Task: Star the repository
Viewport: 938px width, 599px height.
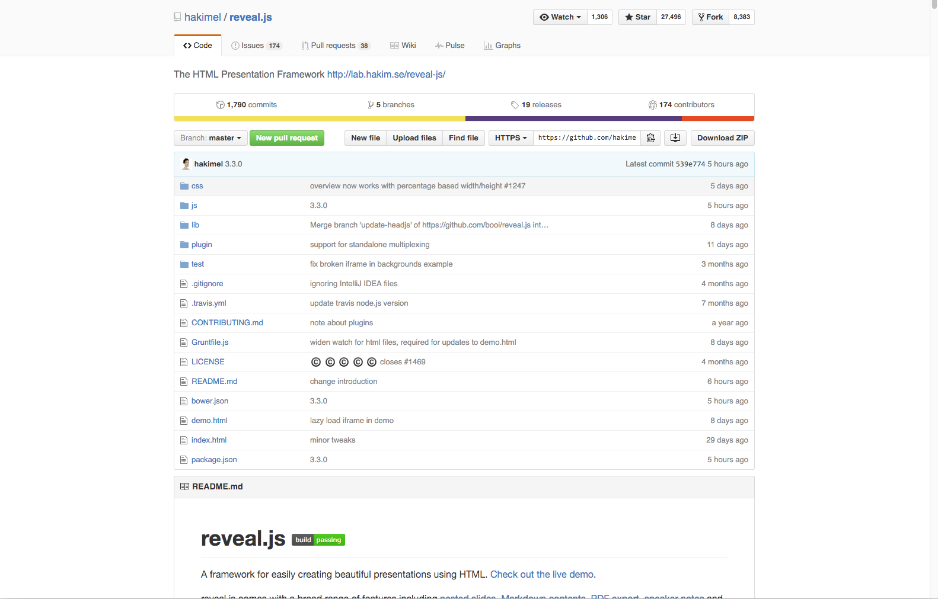Action: [x=637, y=17]
